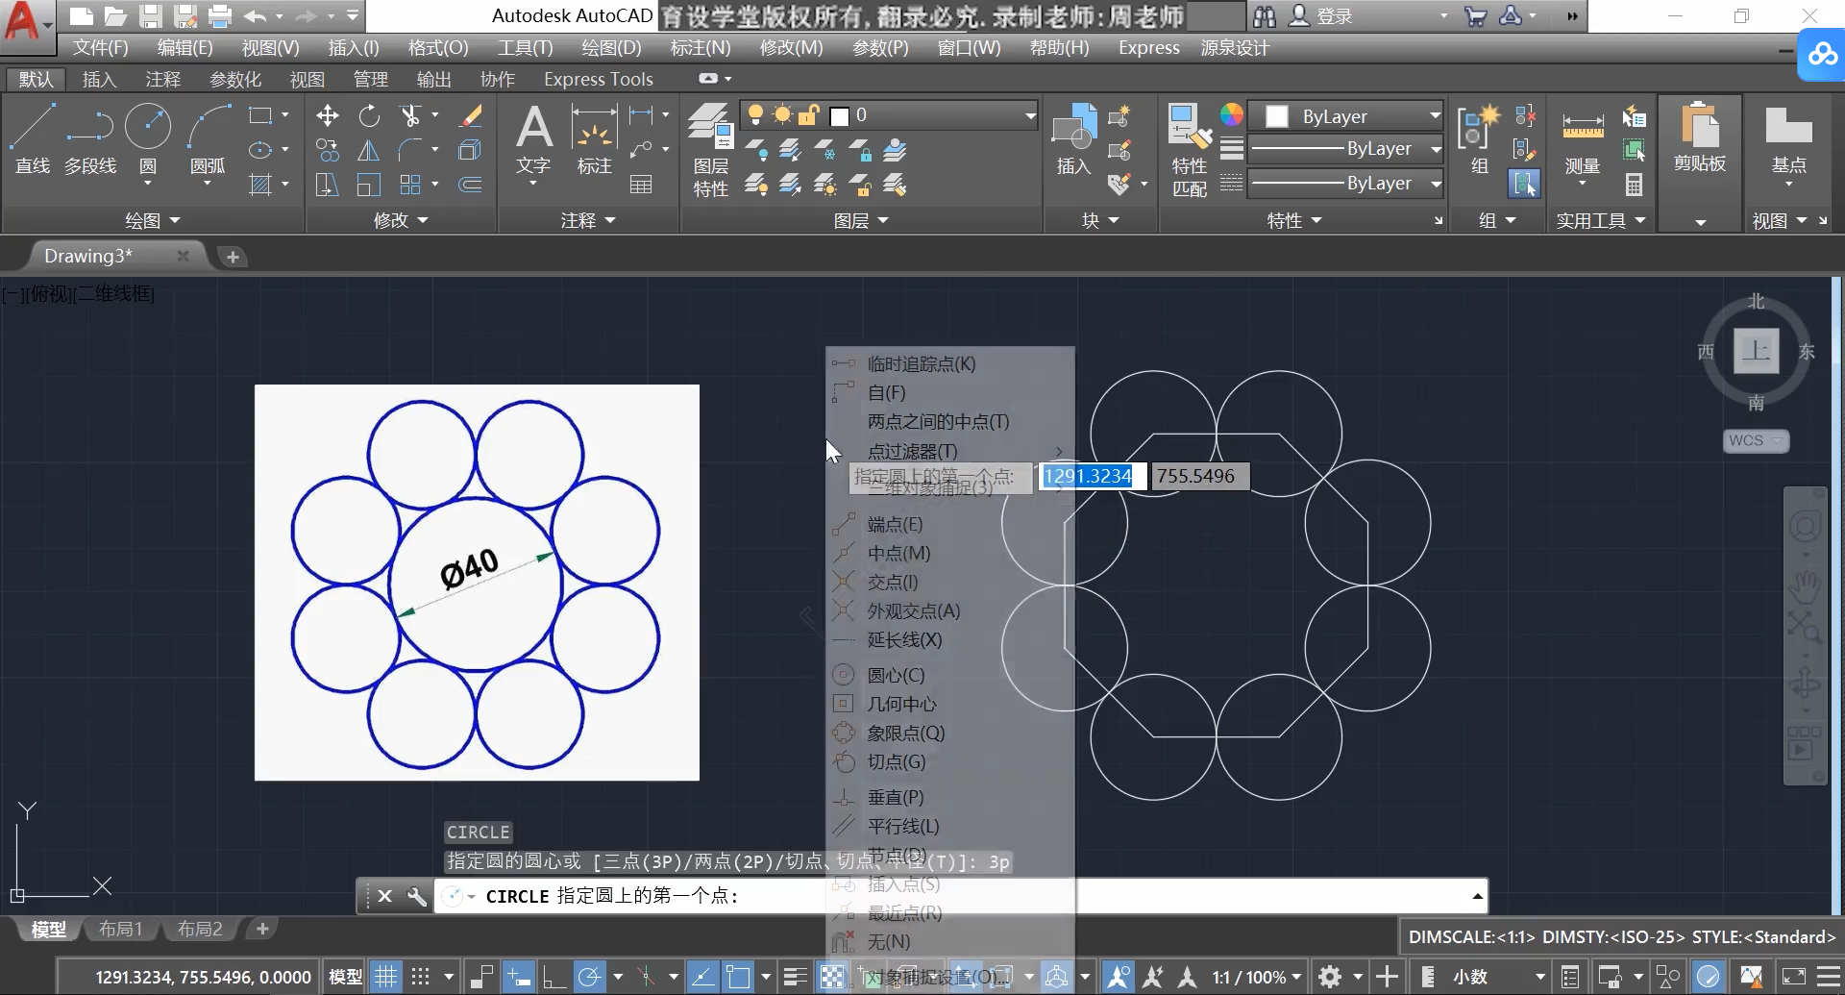Click the Array tool icon

pyautogui.click(x=410, y=185)
